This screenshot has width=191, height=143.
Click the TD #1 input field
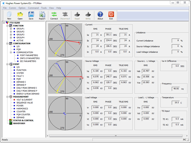(175, 119)
